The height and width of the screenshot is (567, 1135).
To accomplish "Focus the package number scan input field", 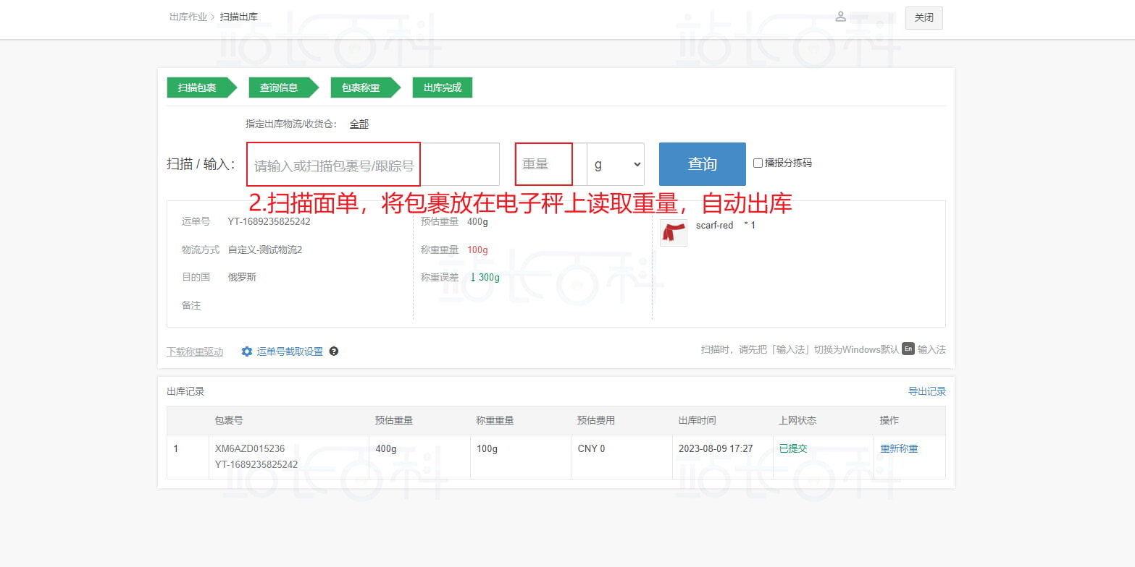I will (373, 165).
